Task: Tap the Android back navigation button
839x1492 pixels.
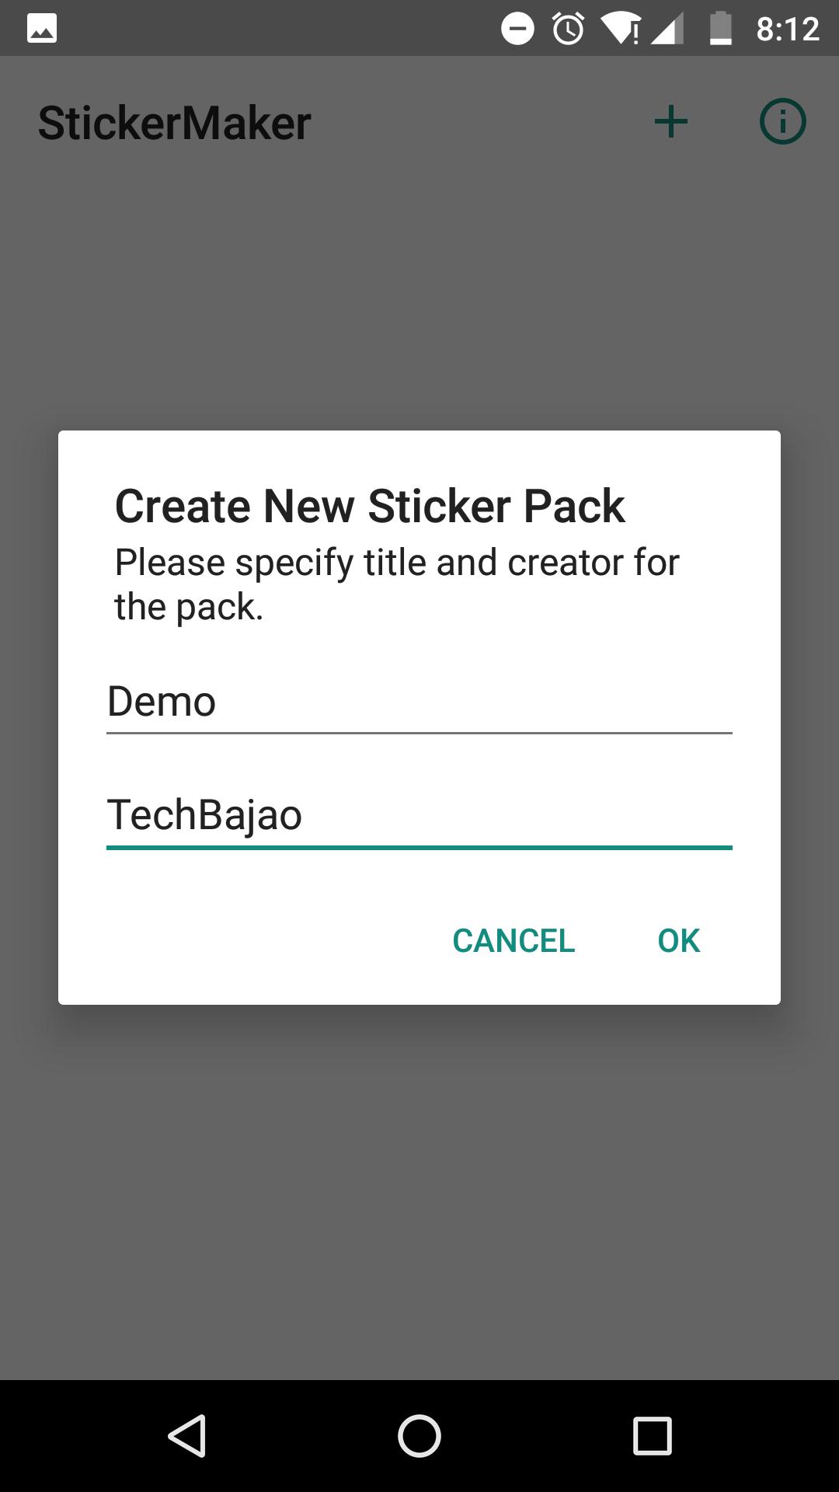Action: coord(186,1435)
